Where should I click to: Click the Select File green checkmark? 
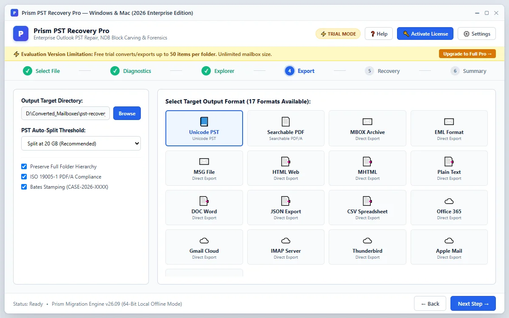click(28, 71)
